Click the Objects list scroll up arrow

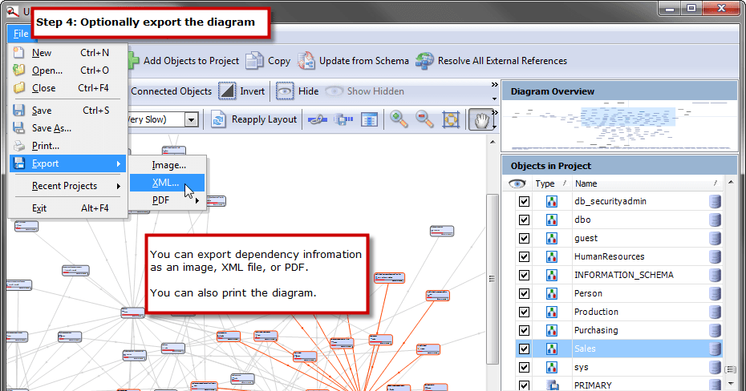click(x=730, y=183)
